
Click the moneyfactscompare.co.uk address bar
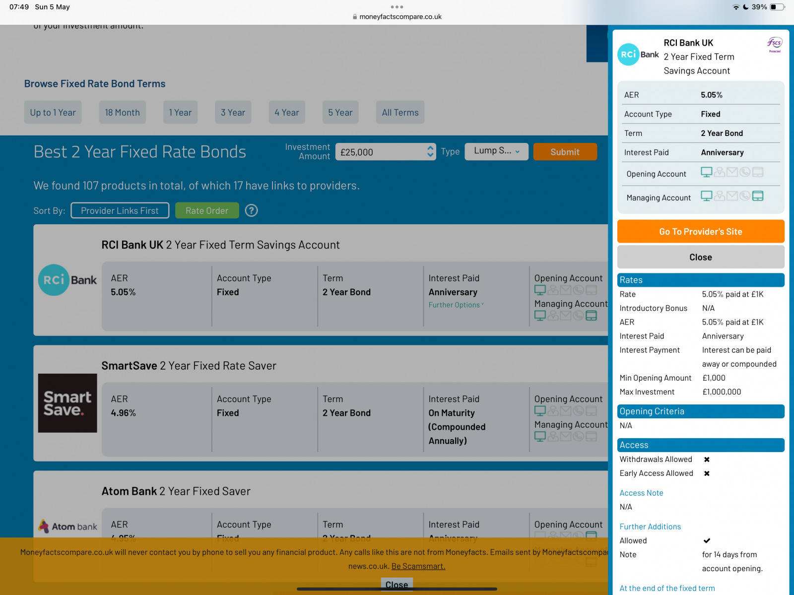click(x=397, y=16)
